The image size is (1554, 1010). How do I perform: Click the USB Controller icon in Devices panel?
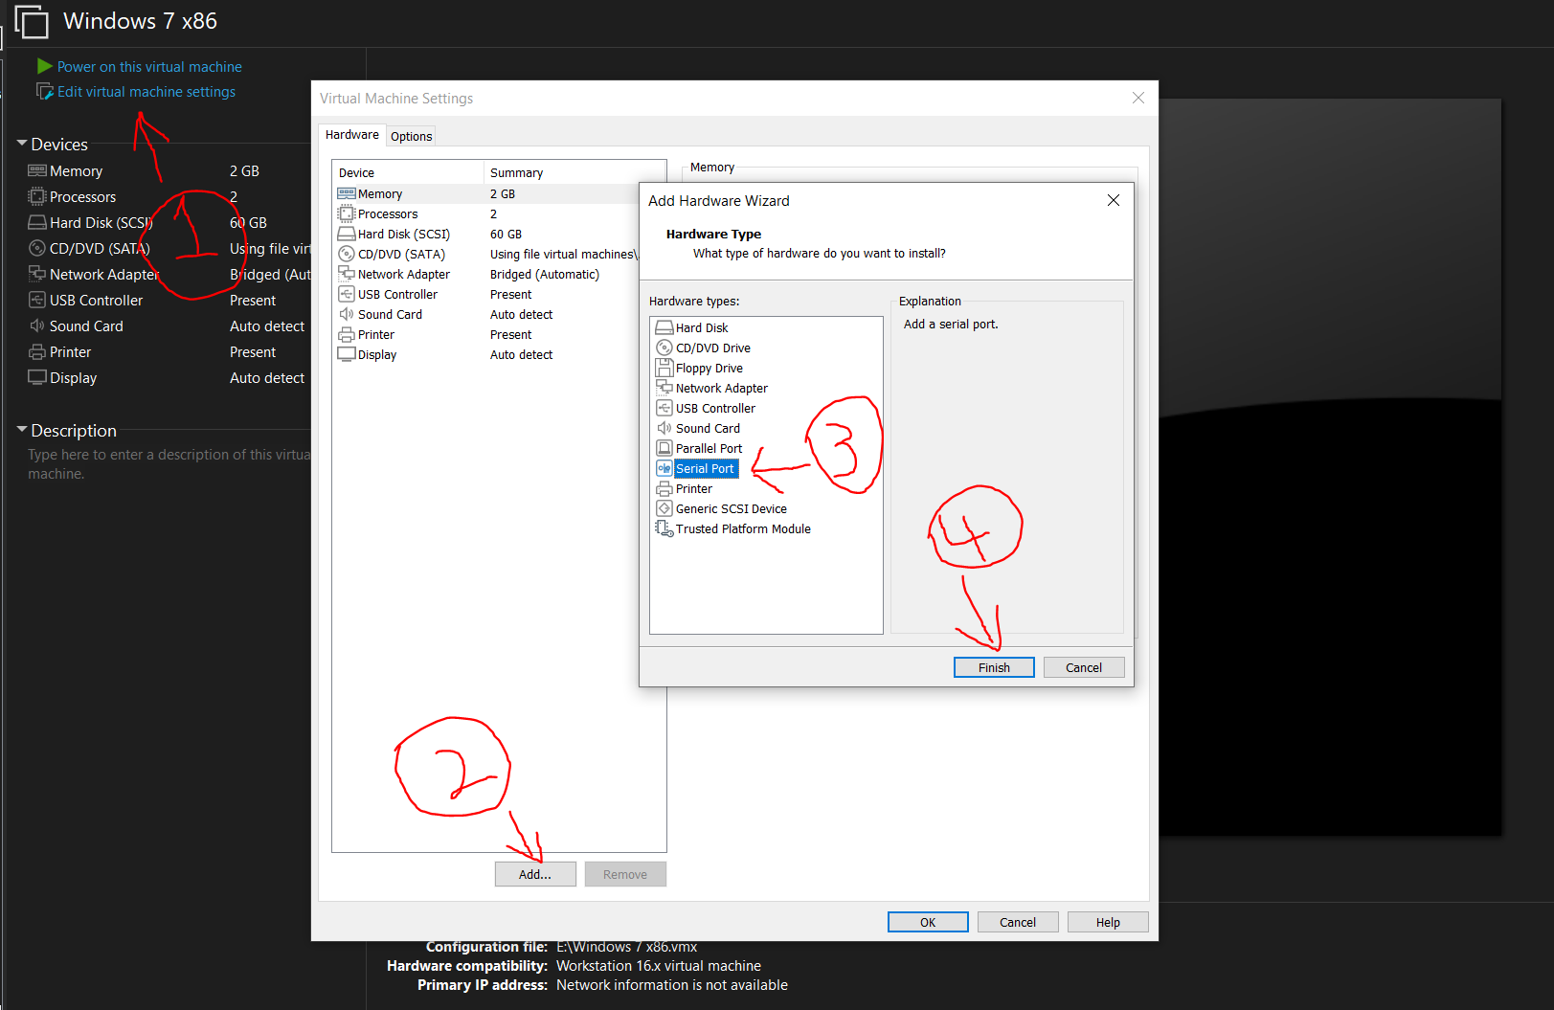(37, 300)
